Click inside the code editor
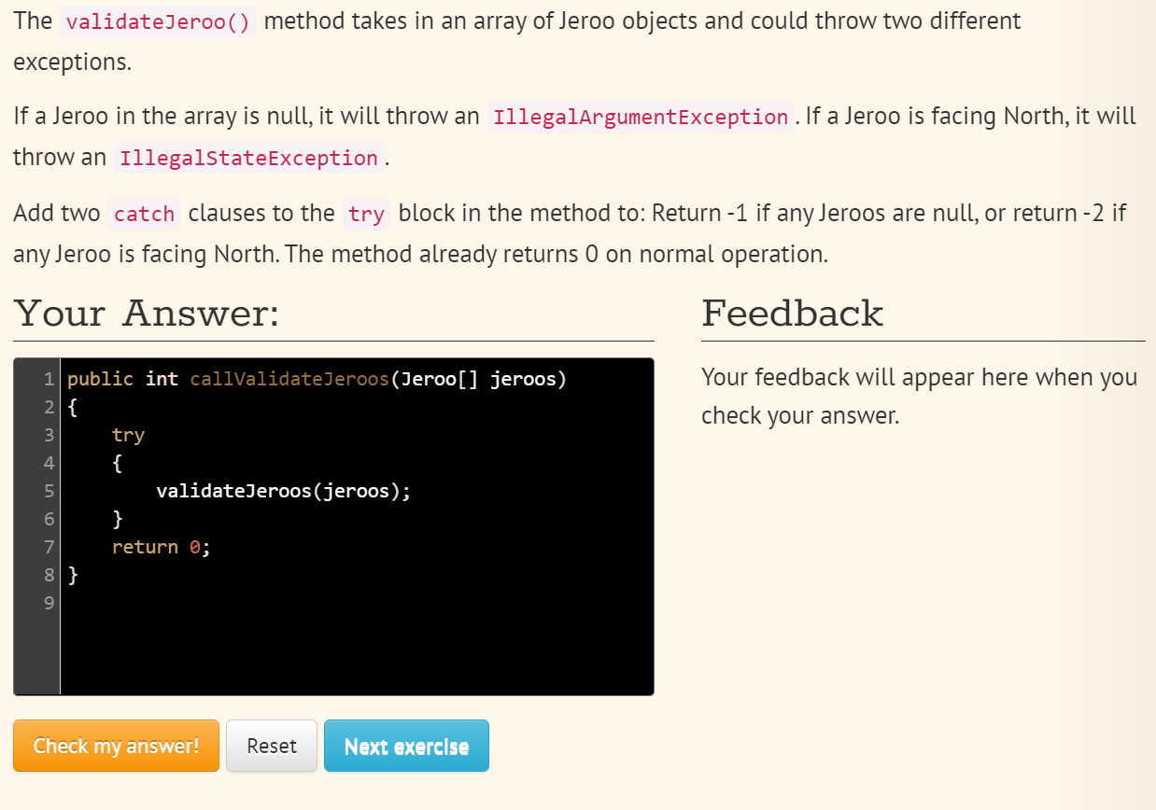The image size is (1156, 810). click(327, 607)
